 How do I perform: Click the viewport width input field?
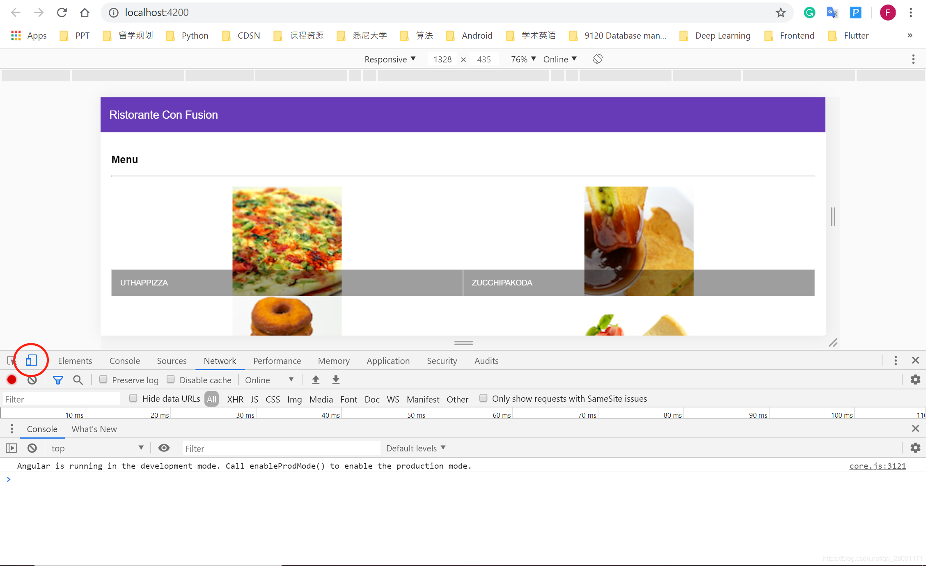click(442, 59)
